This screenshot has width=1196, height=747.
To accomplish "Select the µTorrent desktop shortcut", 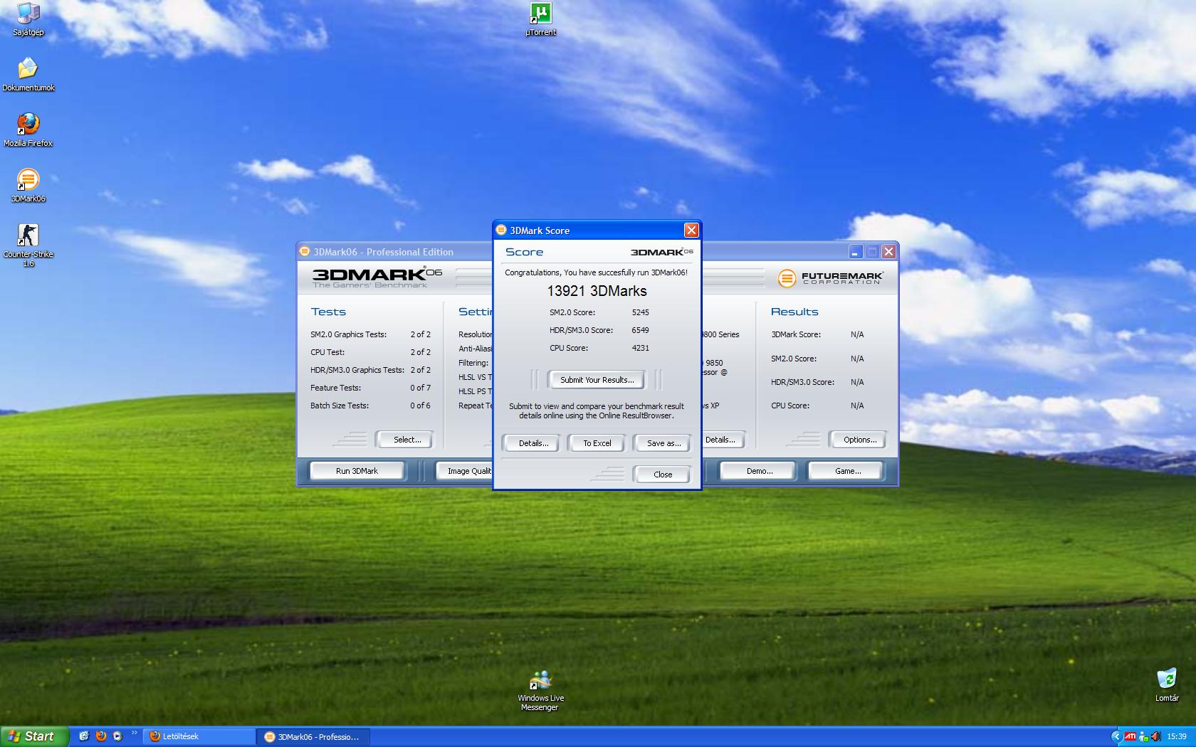I will pyautogui.click(x=541, y=19).
